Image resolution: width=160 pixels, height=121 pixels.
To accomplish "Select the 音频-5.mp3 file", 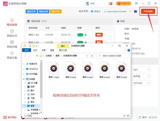I will tap(121, 70).
